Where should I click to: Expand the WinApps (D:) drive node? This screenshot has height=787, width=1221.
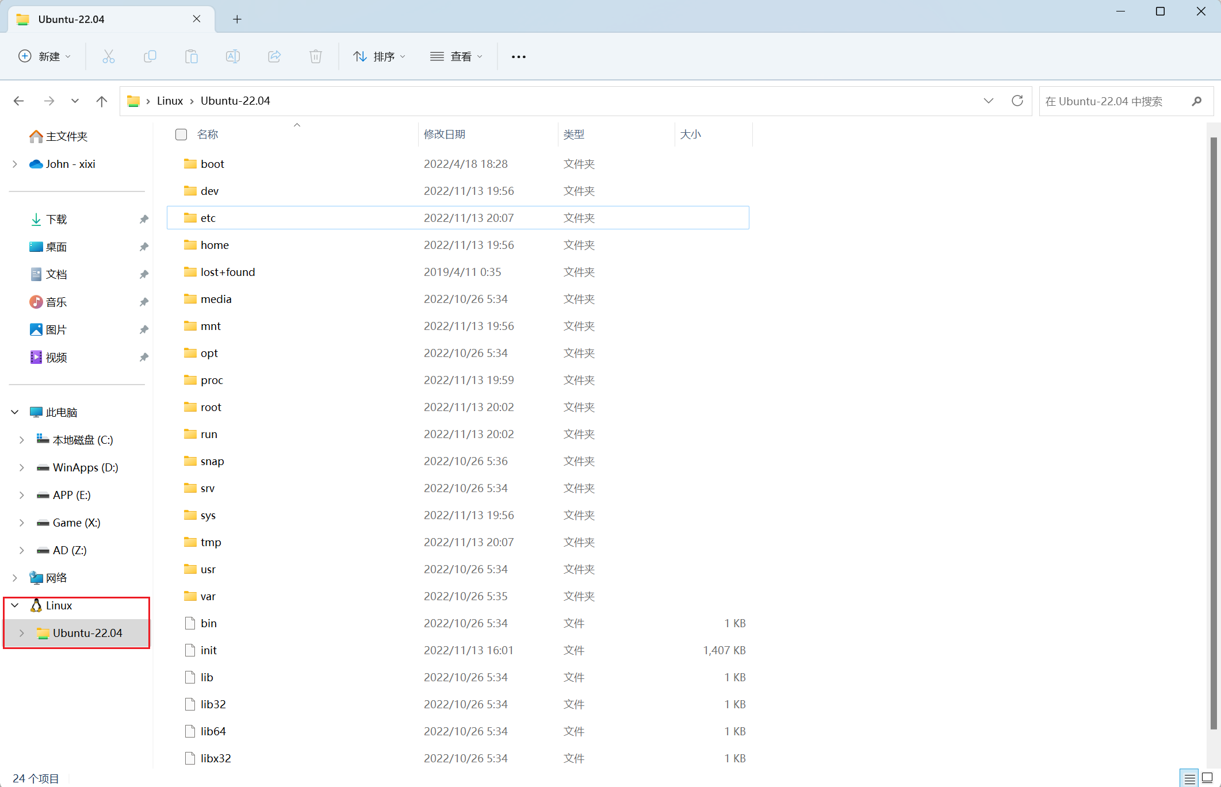[22, 467]
